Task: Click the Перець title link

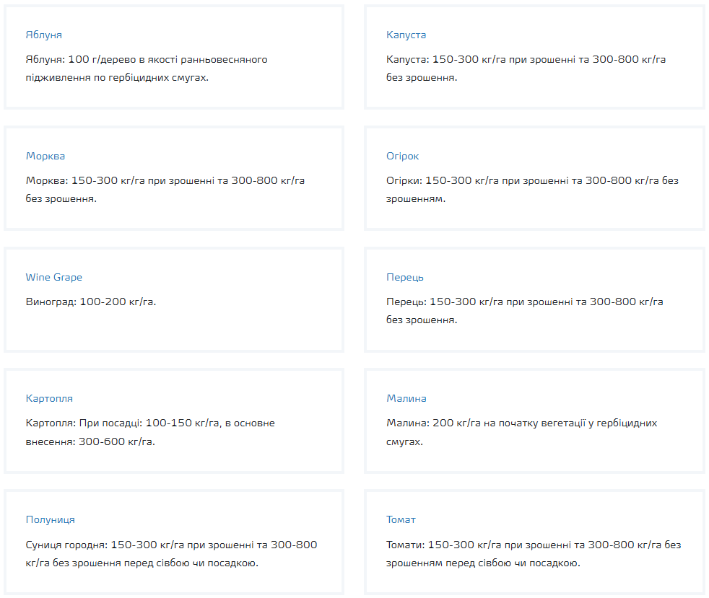Action: pos(405,278)
